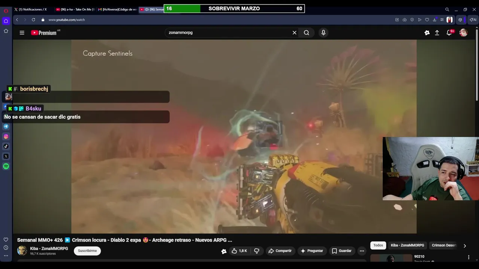Click the join badge icon beside like

click(x=224, y=251)
